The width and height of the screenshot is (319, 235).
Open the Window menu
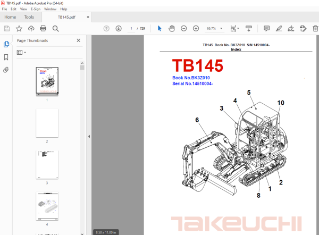(51, 9)
